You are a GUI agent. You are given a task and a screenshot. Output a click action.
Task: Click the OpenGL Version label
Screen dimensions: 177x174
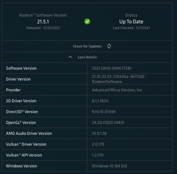pos(21,123)
